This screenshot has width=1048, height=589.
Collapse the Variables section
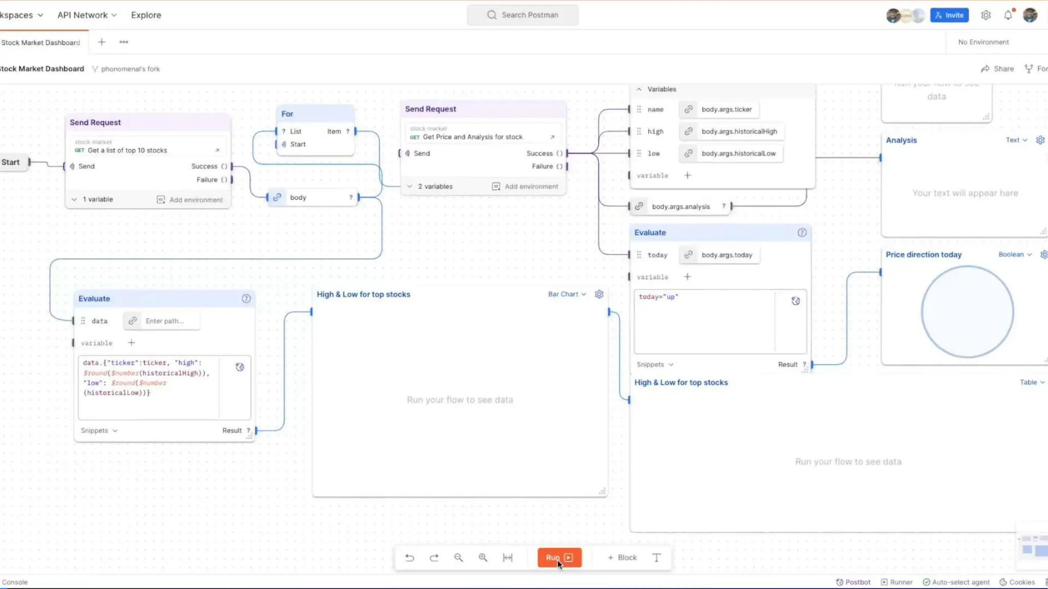(639, 89)
